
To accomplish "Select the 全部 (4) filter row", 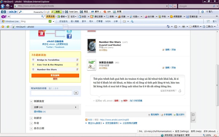I will [55, 107].
